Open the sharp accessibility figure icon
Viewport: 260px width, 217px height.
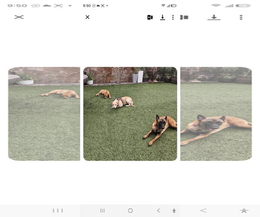tap(174, 211)
